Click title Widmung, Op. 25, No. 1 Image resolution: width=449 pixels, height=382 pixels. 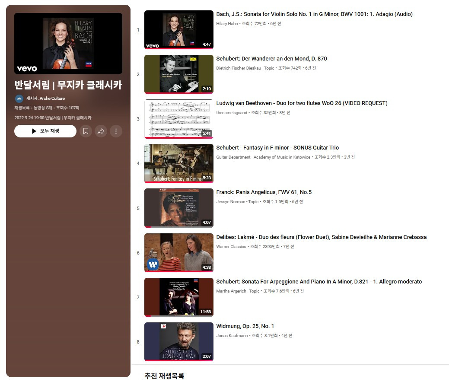click(245, 326)
